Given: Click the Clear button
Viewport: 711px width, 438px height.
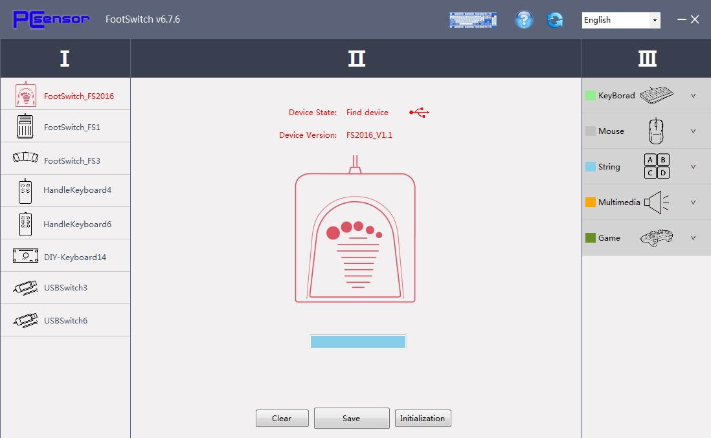Looking at the screenshot, I should click(282, 419).
